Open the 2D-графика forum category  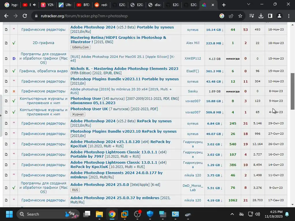point(44,43)
